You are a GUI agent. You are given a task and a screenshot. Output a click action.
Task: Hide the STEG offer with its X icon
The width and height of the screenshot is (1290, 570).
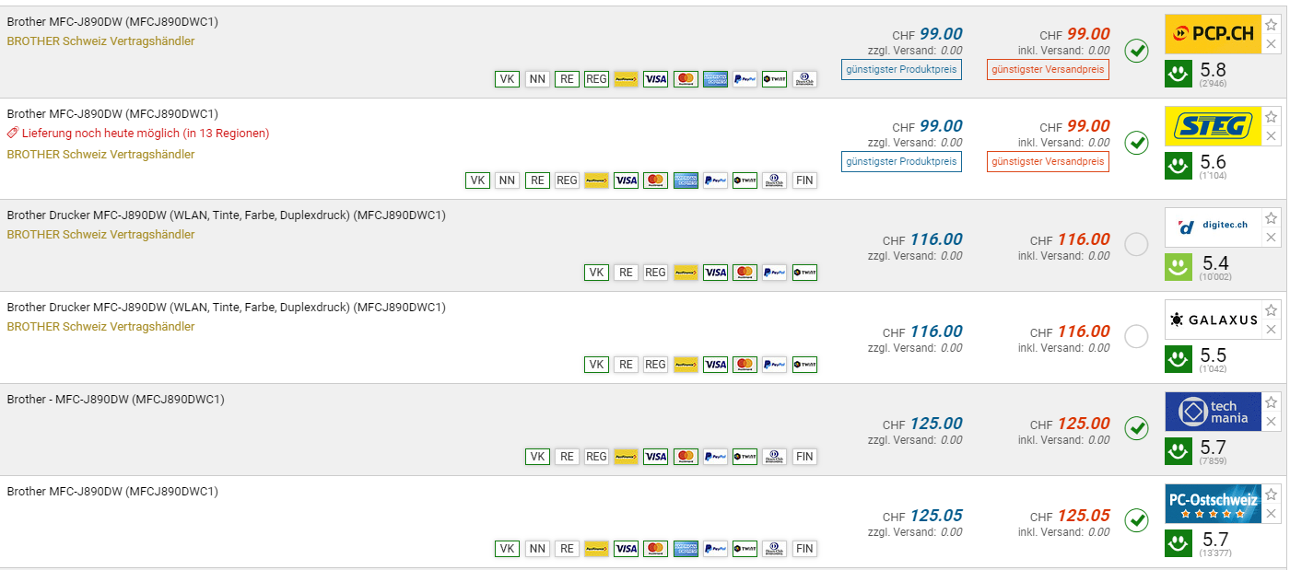click(1272, 136)
